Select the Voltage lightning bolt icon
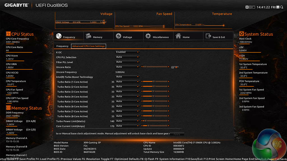Viewport: 287px width, 161px height. click(119, 36)
